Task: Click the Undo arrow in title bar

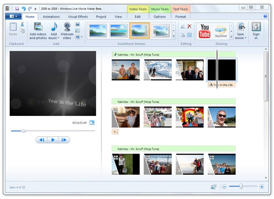Action: pos(23,9)
